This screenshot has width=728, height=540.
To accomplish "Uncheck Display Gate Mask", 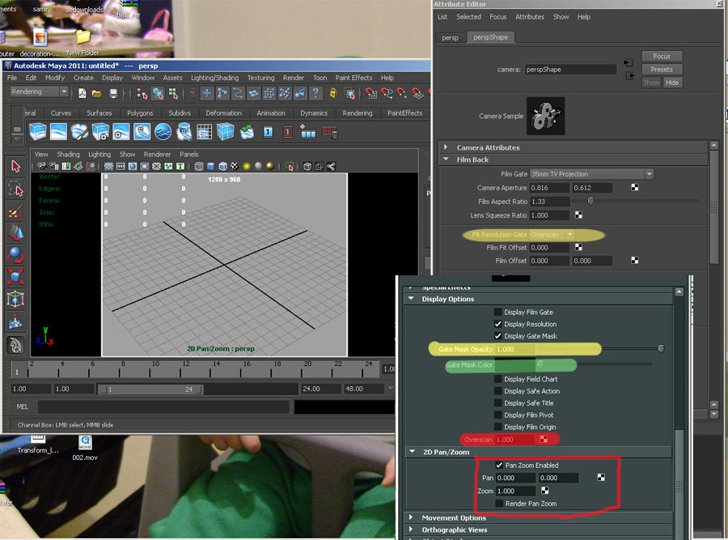I will pyautogui.click(x=498, y=336).
